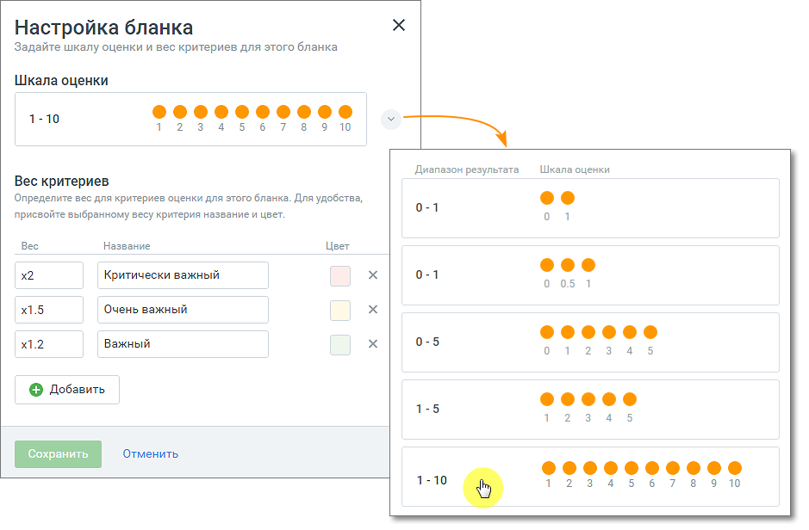This screenshot has height=530, width=809.
Task: Click the x2 weight input field
Action: tap(49, 275)
